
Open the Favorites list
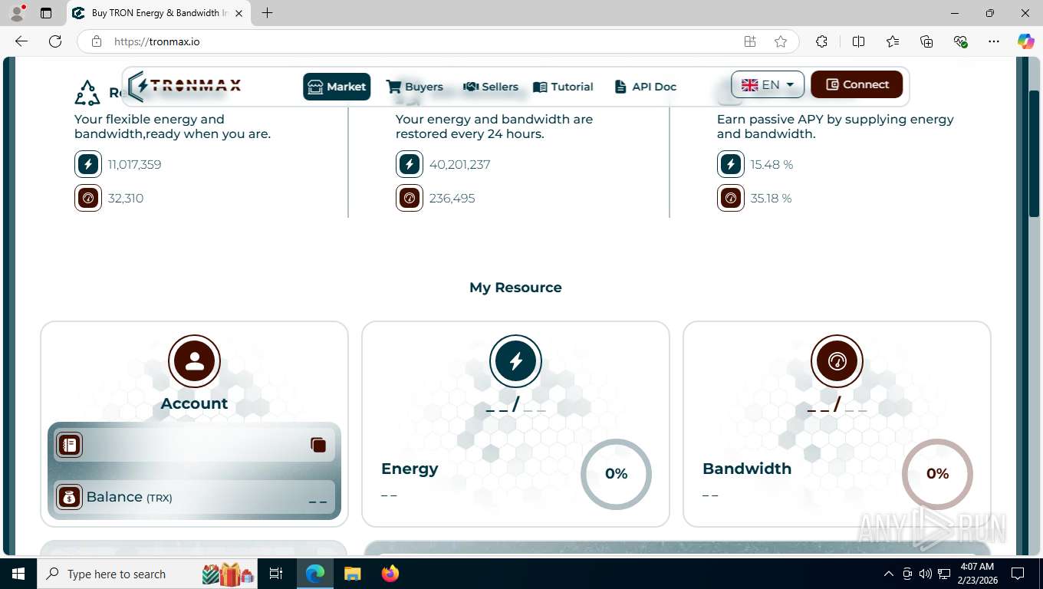(x=893, y=41)
